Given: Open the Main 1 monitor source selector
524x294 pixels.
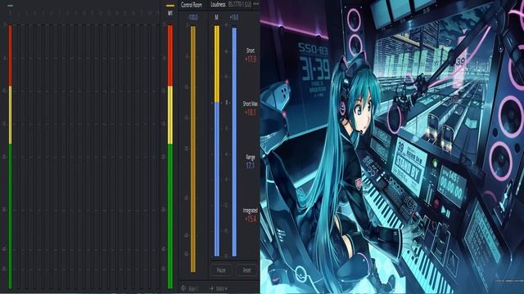Looking at the screenshot, I should click(193, 288).
